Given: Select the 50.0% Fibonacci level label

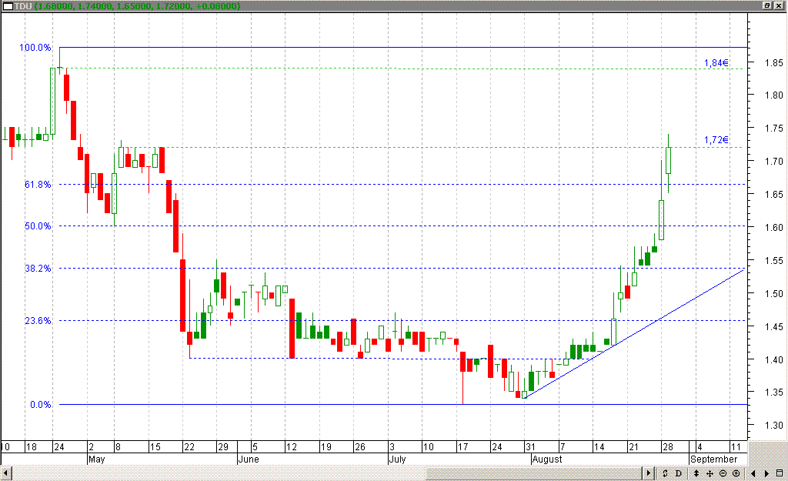Looking at the screenshot, I should (x=38, y=226).
